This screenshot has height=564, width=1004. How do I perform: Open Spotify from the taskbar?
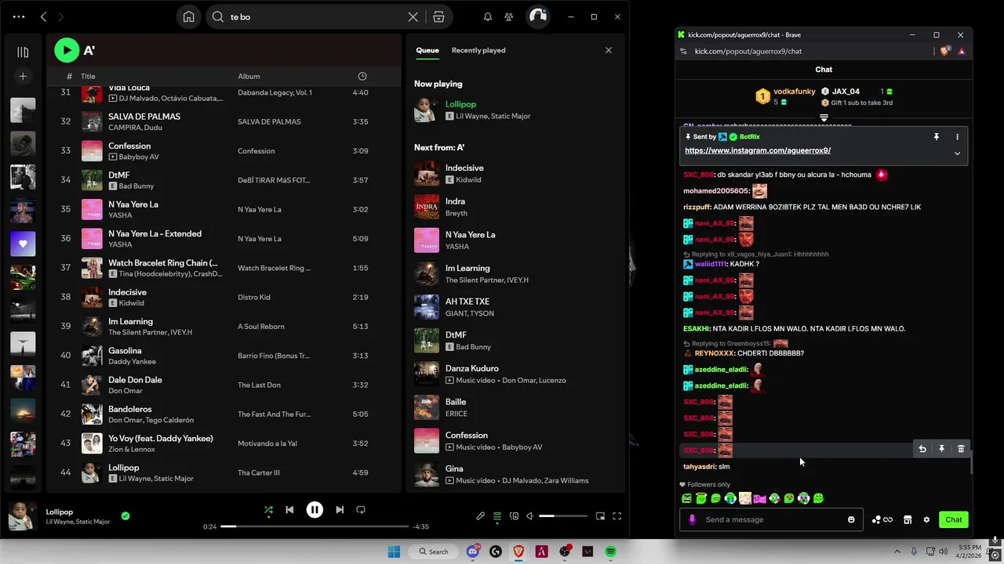pos(610,551)
